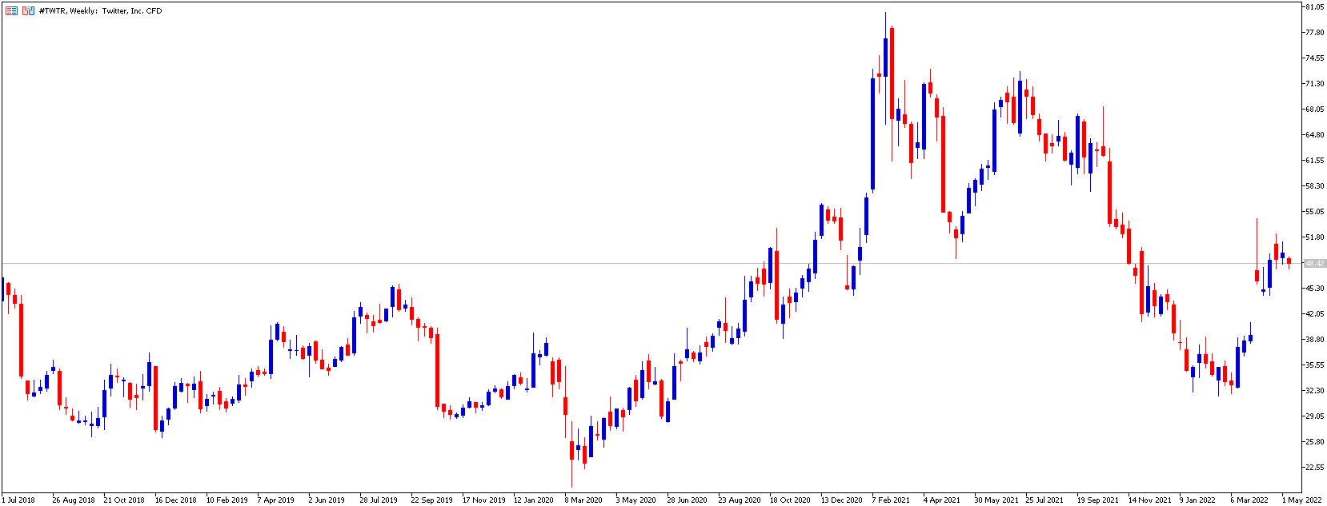The height and width of the screenshot is (506, 1327).
Task: Click the '30 May 2021' date label
Action: [995, 500]
